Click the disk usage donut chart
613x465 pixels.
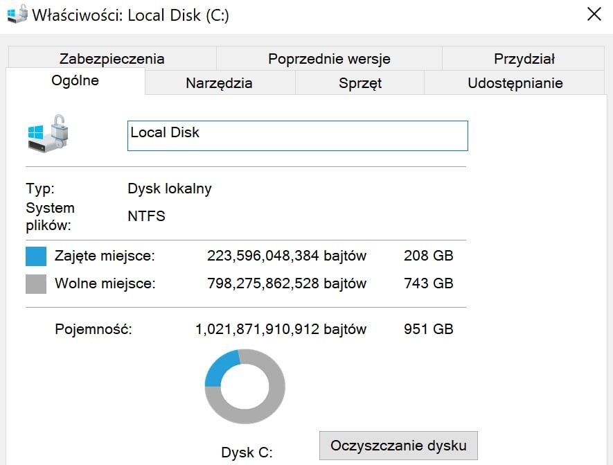click(245, 386)
